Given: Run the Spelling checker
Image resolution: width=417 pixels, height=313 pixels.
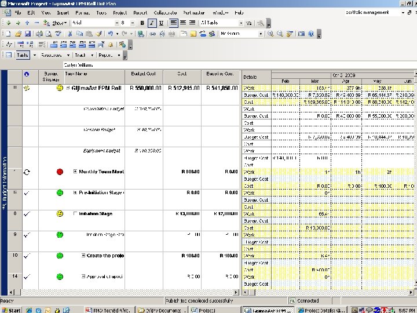Looking at the screenshot, I should point(58,34).
